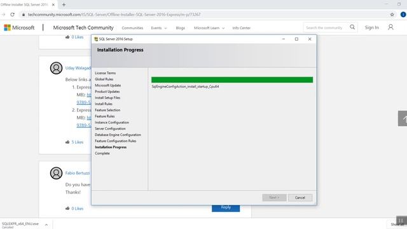This screenshot has height=229, width=407.
Task: Open Fabio Bertuzzi's profile name link
Action: [78, 173]
